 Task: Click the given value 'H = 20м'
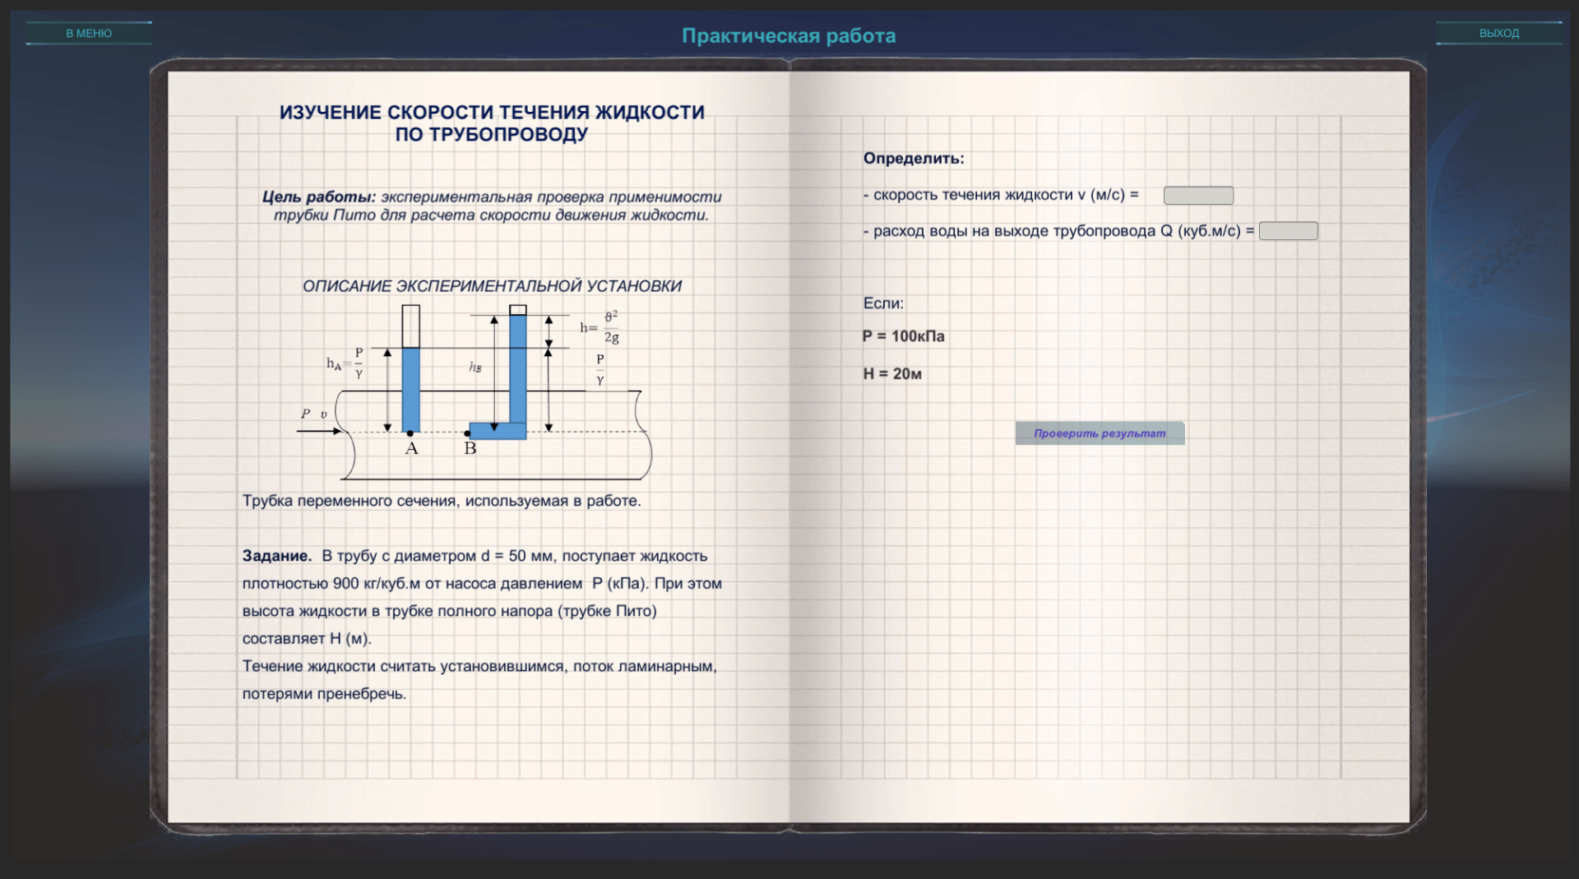[892, 374]
